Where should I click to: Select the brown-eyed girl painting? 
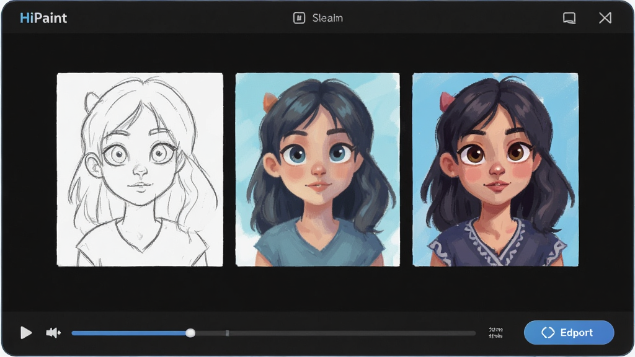pyautogui.click(x=495, y=170)
